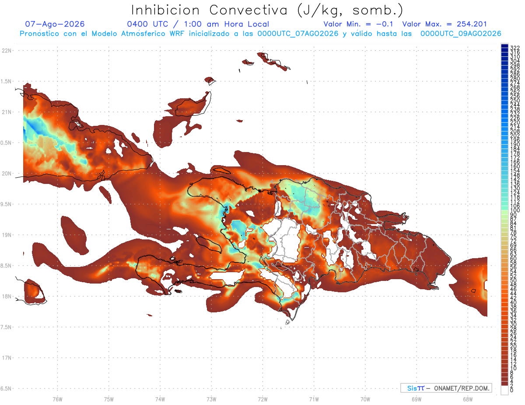Click the "21N" latitude label

(x=7, y=112)
